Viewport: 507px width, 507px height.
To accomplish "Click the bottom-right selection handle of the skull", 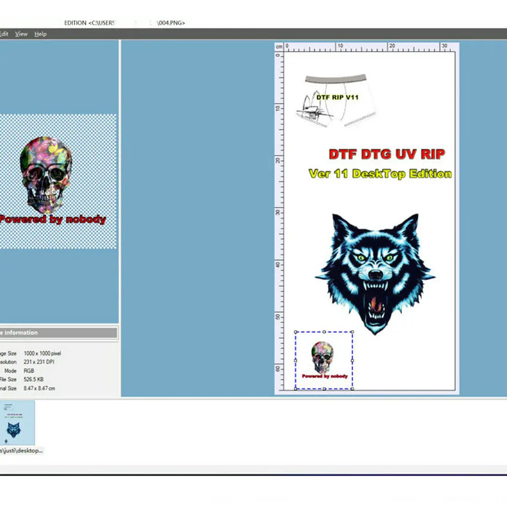I will (352, 389).
